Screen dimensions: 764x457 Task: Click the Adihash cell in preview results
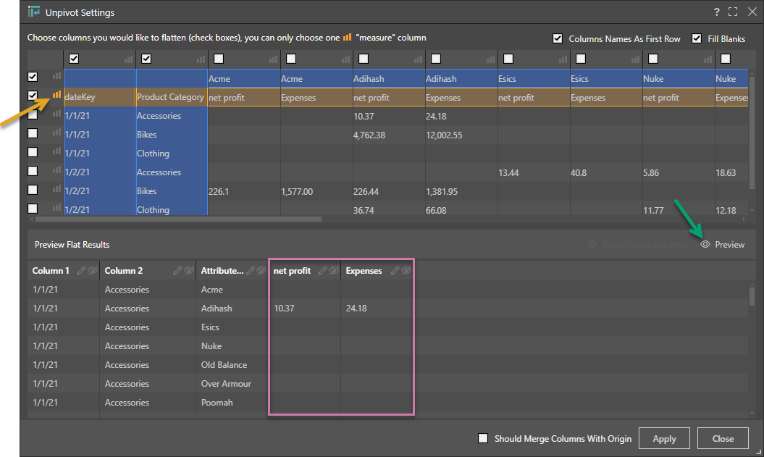(217, 309)
